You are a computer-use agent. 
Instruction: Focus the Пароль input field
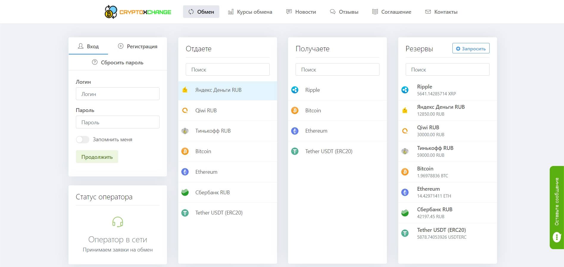[x=118, y=122]
